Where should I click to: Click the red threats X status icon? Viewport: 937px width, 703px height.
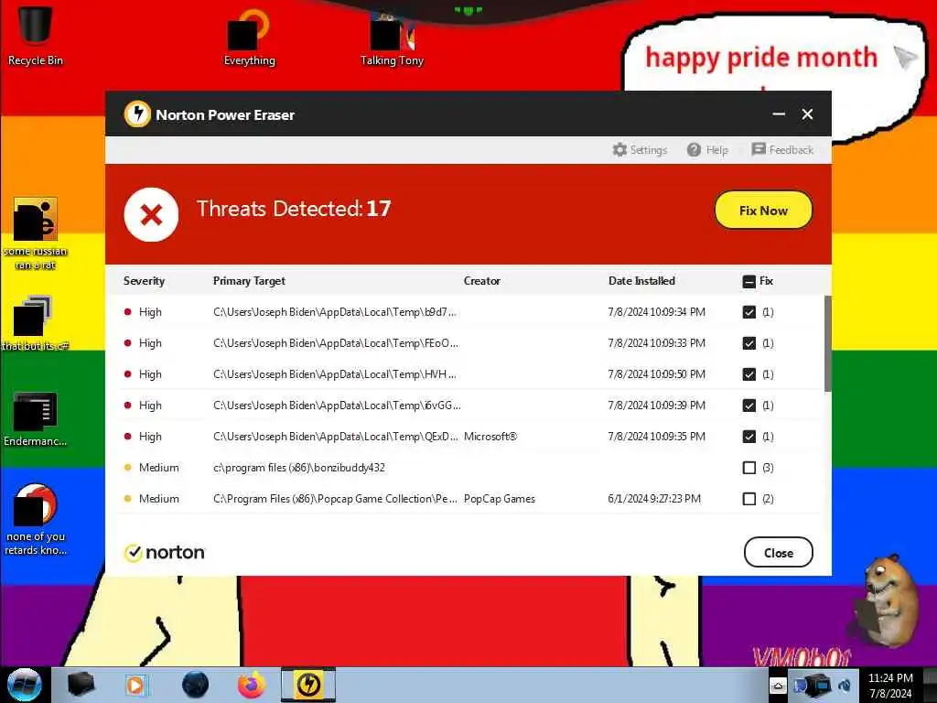click(151, 214)
